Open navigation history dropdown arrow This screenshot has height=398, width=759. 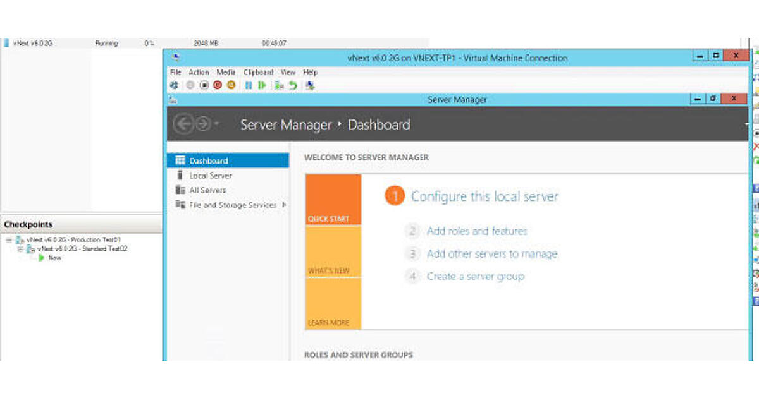click(216, 124)
